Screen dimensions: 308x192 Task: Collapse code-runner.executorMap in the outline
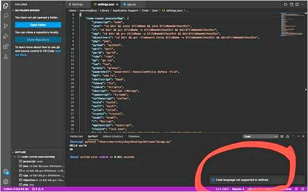coord(15,157)
